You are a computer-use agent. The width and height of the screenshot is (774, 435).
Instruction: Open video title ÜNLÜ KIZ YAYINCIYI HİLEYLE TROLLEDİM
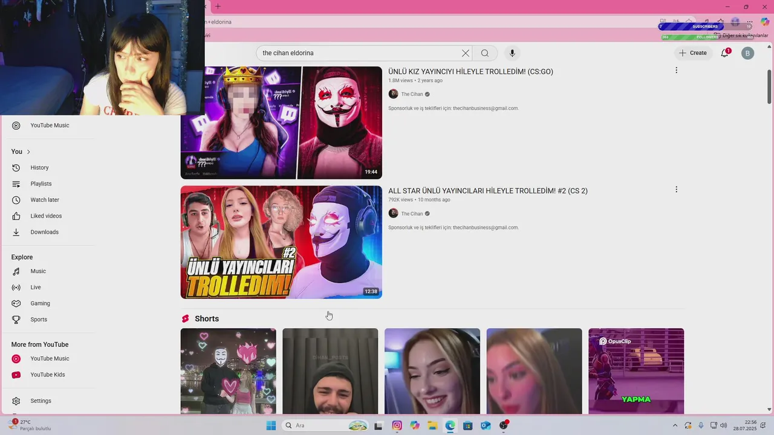(470, 71)
